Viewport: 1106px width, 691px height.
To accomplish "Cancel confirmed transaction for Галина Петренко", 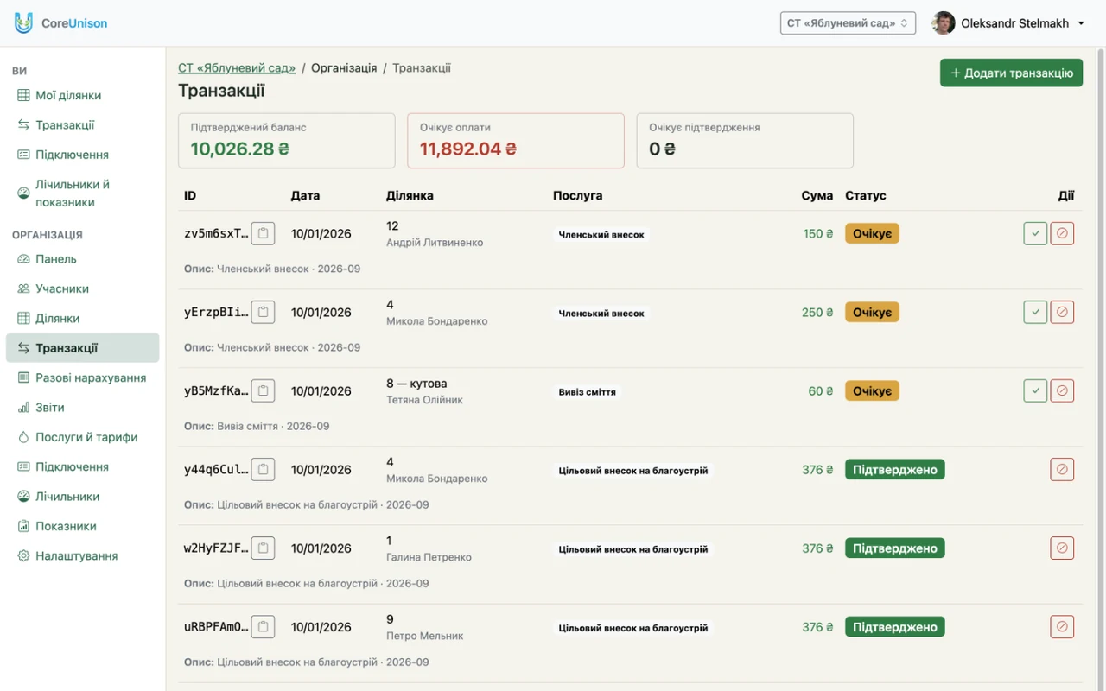I will (x=1062, y=548).
